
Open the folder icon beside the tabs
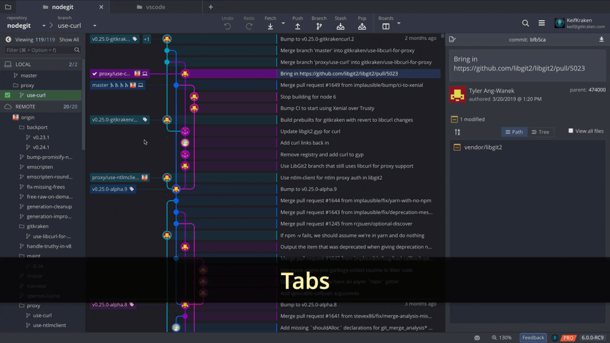click(8, 7)
